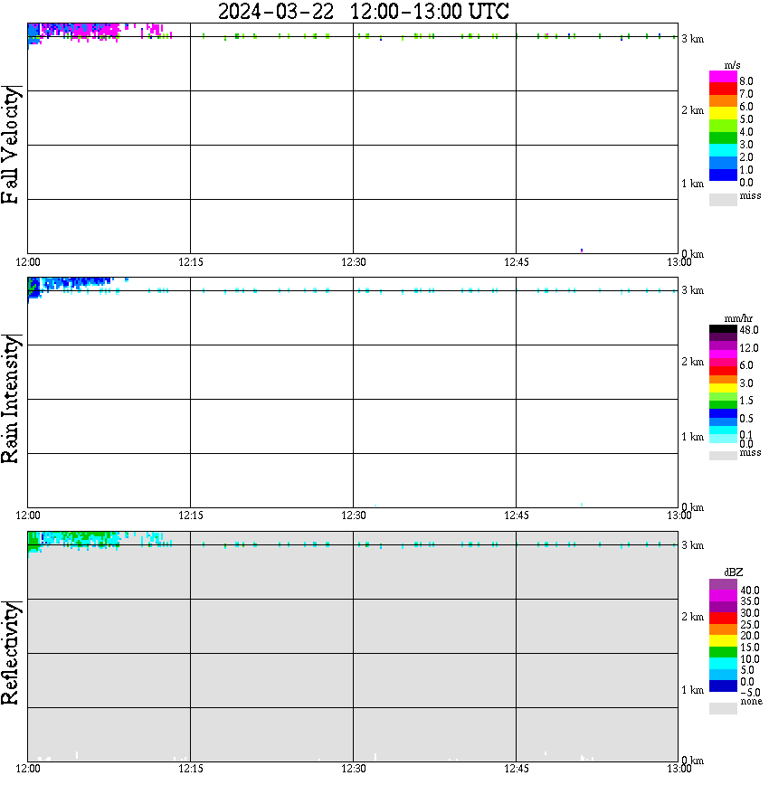Click the 12:45 time label under Reflectivity
The width and height of the screenshot is (769, 785).
[x=516, y=769]
